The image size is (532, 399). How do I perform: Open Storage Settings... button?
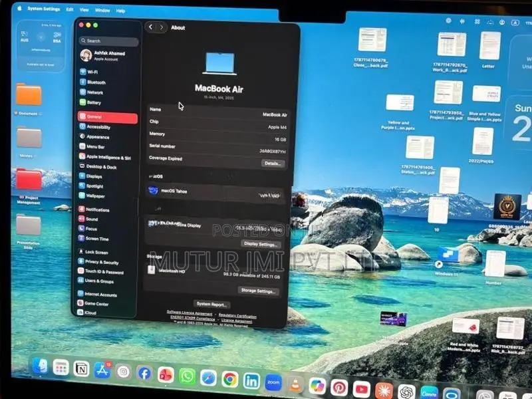[258, 291]
